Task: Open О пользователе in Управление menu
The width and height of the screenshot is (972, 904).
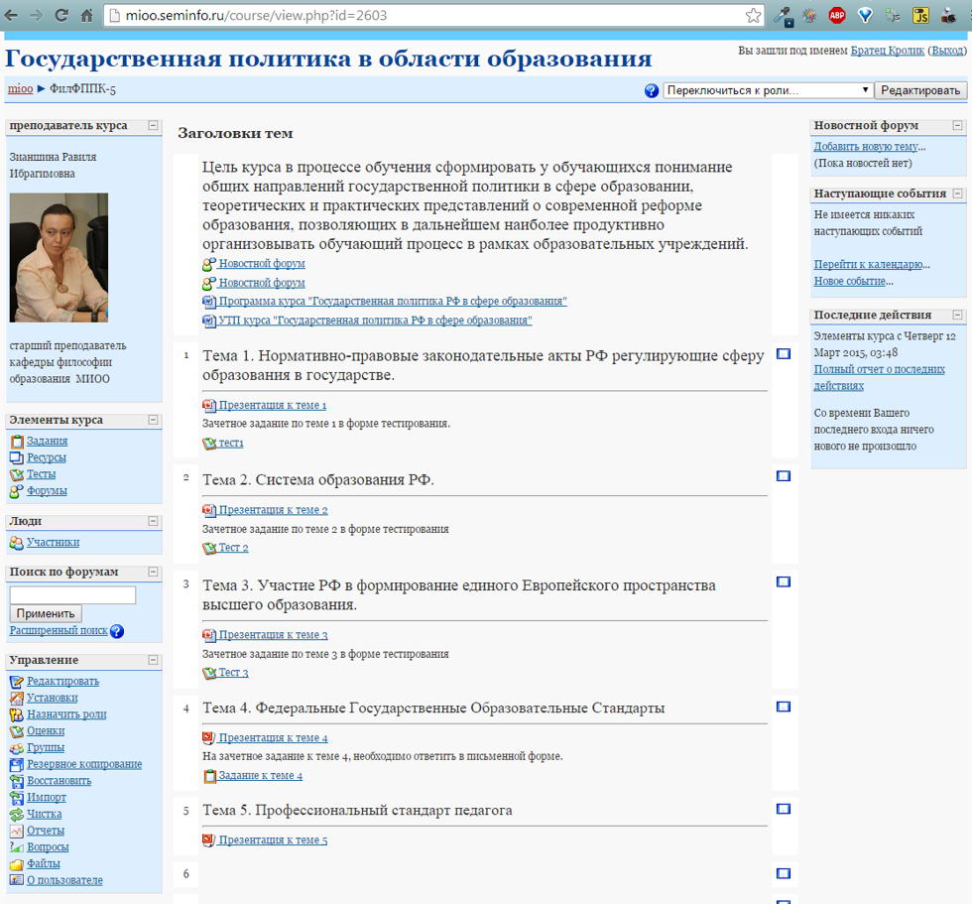Action: (64, 881)
